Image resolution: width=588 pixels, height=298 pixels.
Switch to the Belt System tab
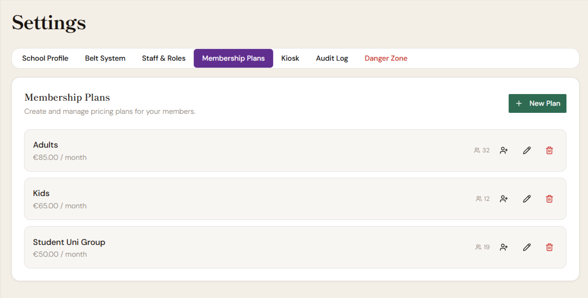[105, 58]
